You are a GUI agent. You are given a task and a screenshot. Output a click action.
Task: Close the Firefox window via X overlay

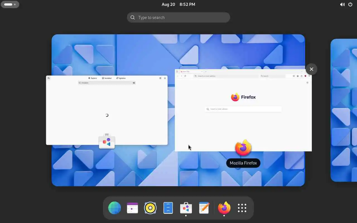click(x=312, y=69)
